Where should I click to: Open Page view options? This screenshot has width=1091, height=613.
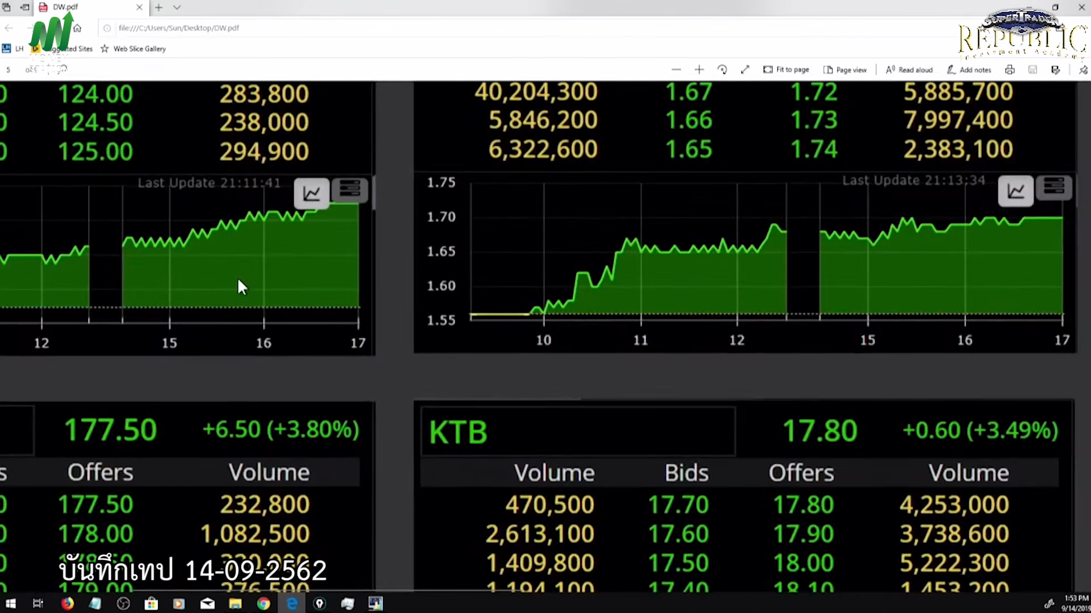point(845,69)
